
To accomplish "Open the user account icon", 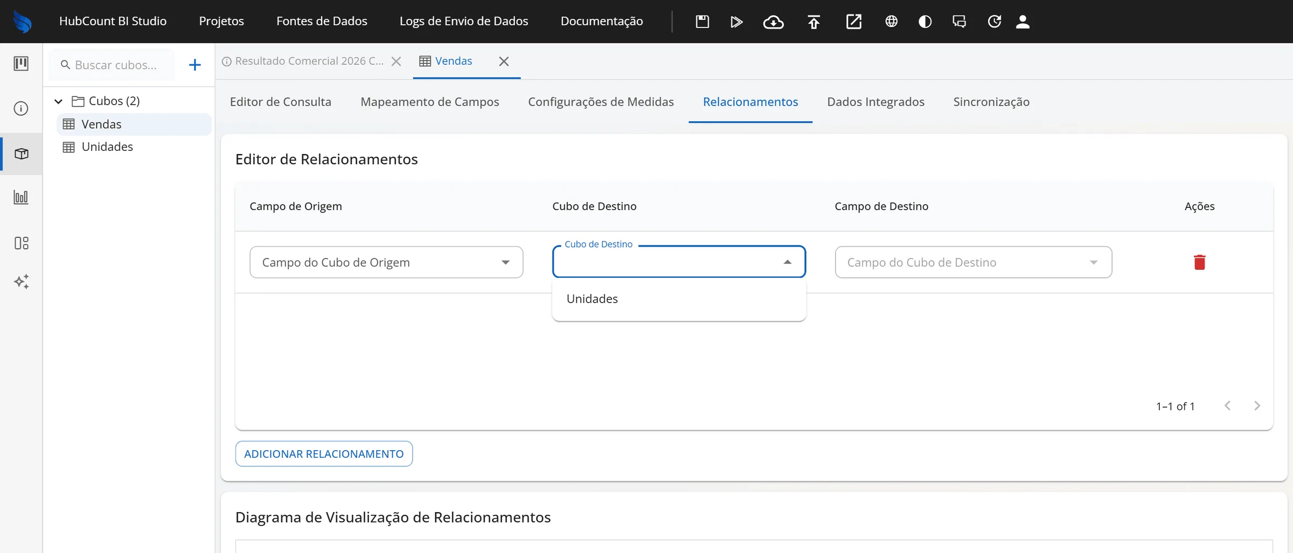I will coord(1023,22).
